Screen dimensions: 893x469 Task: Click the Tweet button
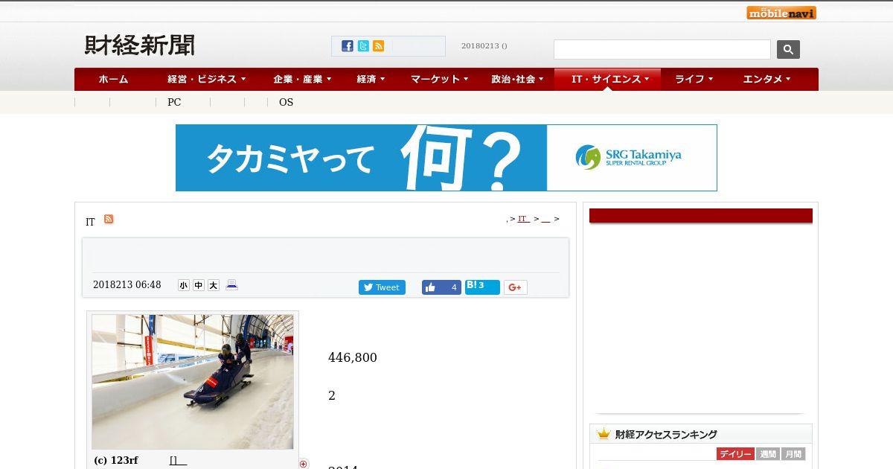tap(382, 287)
